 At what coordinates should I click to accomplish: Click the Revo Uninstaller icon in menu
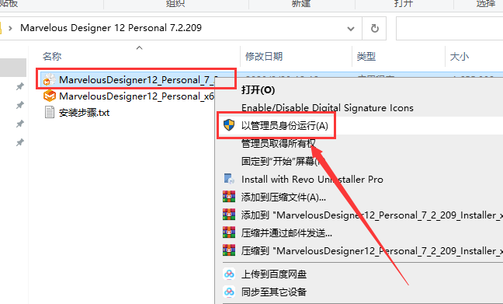click(x=229, y=179)
